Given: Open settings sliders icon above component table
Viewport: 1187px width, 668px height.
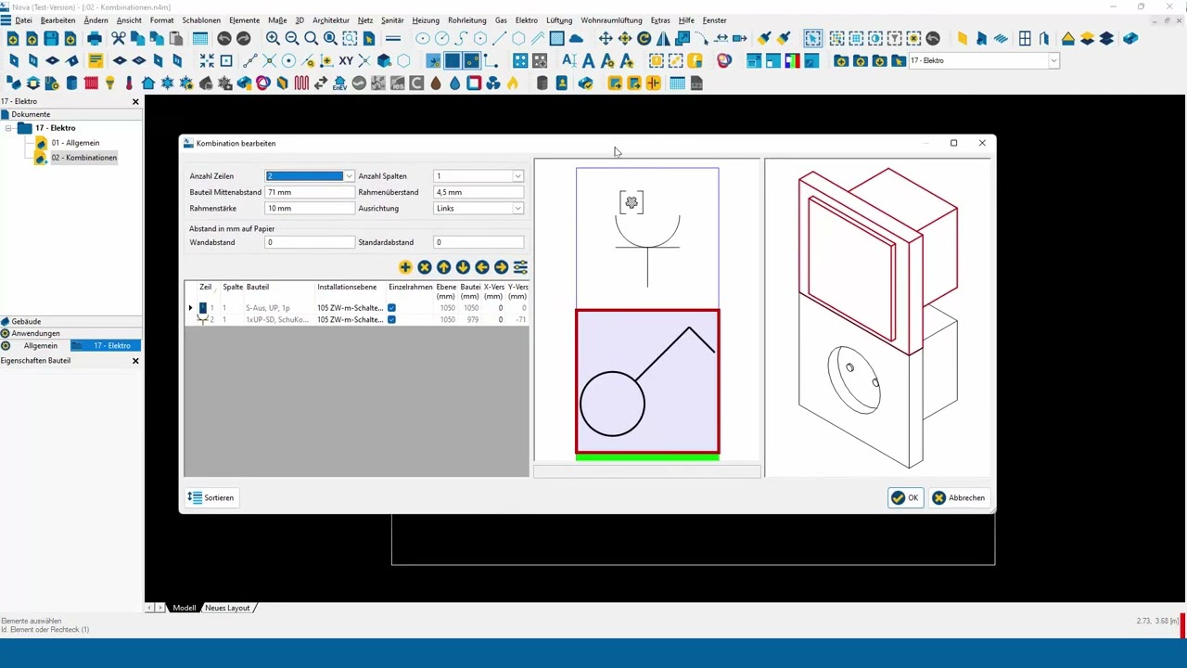Looking at the screenshot, I should (520, 267).
